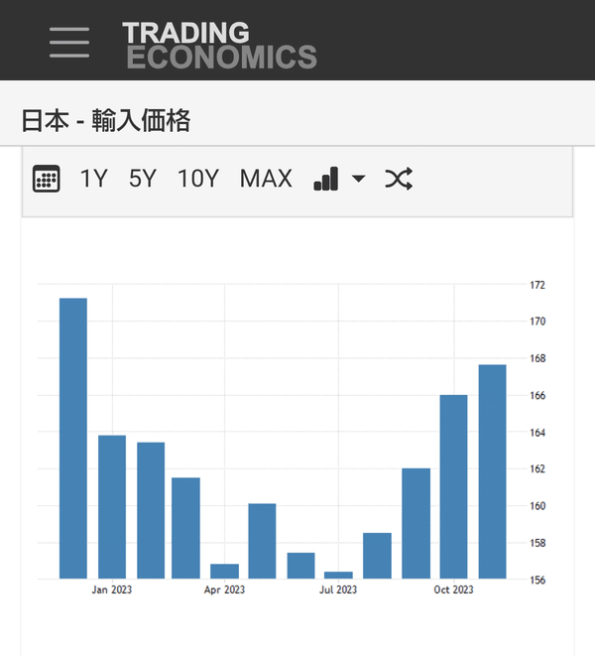Click the 166 y-axis value

click(537, 395)
